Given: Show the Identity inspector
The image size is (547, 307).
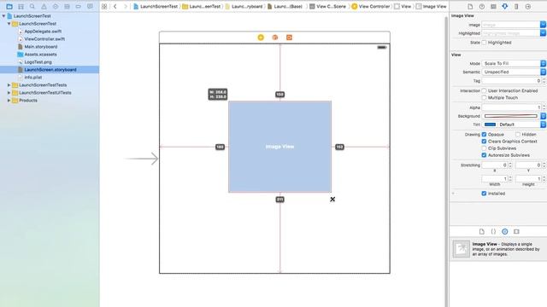Looking at the screenshot, I should 493,6.
